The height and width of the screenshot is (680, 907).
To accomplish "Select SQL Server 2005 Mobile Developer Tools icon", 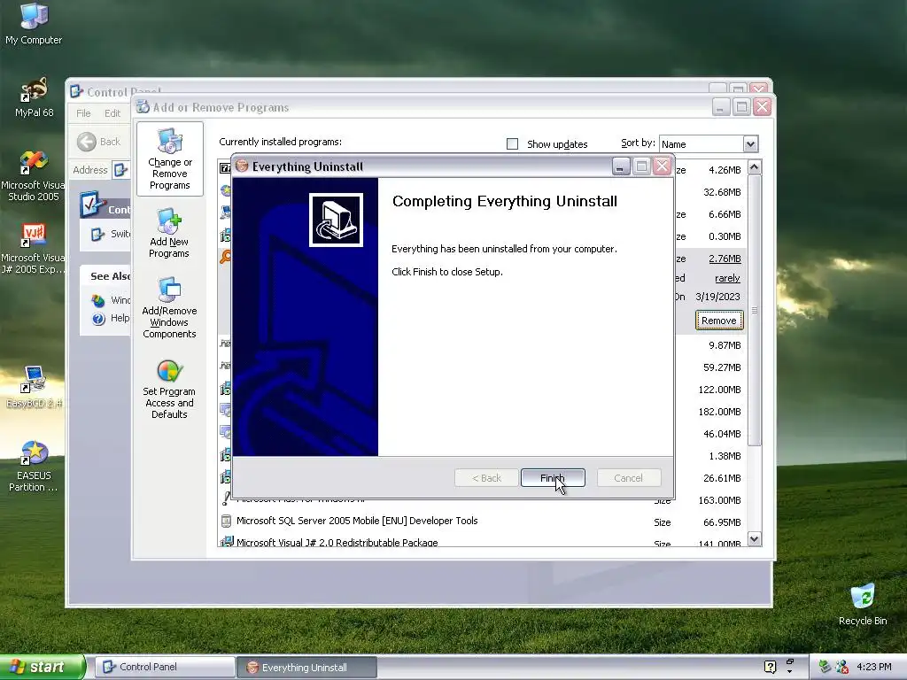I will click(226, 521).
